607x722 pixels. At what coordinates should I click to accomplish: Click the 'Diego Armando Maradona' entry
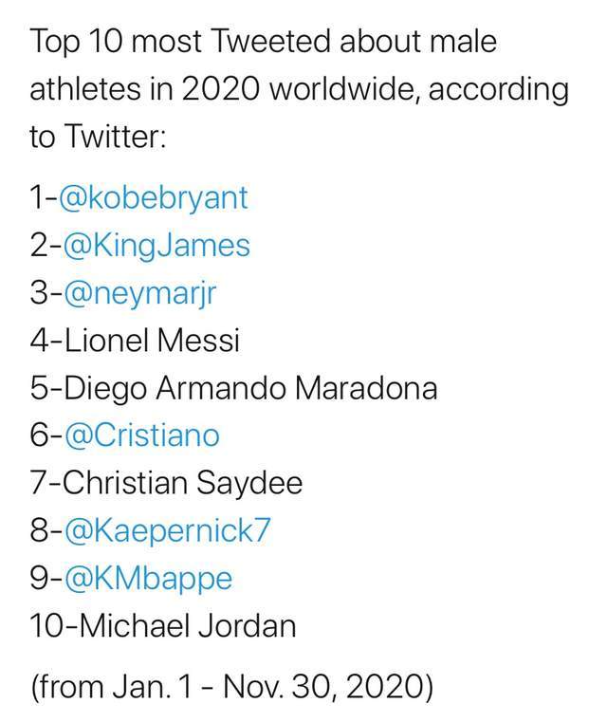pyautogui.click(x=233, y=389)
